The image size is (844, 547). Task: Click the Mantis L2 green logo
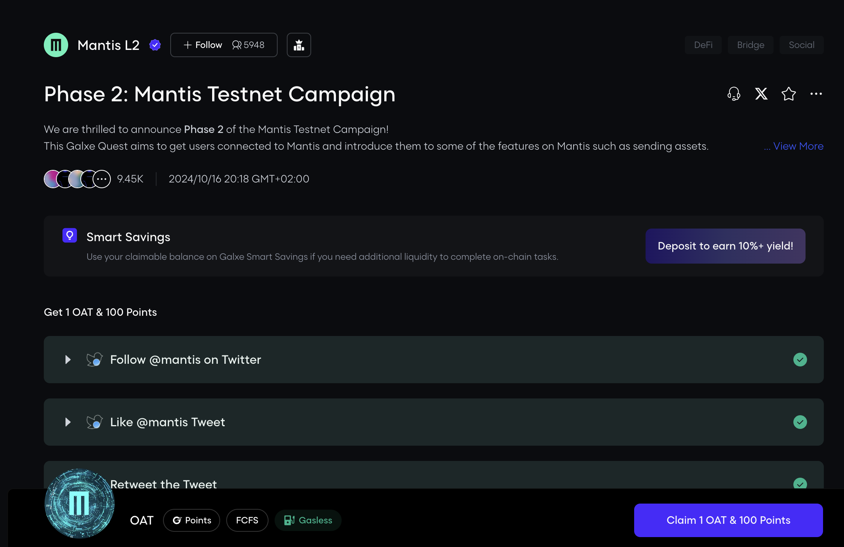pos(56,45)
